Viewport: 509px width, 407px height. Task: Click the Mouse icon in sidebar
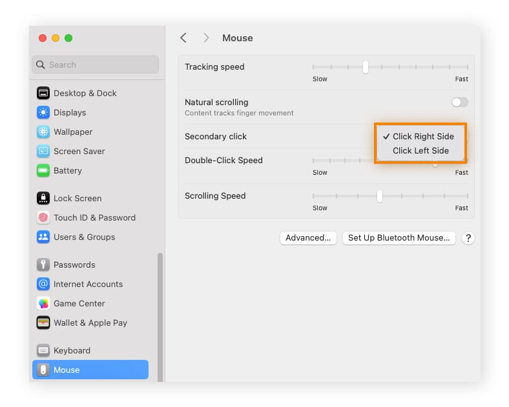tap(43, 370)
